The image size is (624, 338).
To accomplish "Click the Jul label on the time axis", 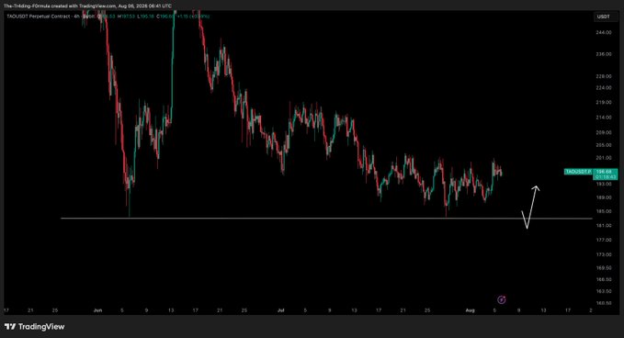I will click(x=281, y=310).
